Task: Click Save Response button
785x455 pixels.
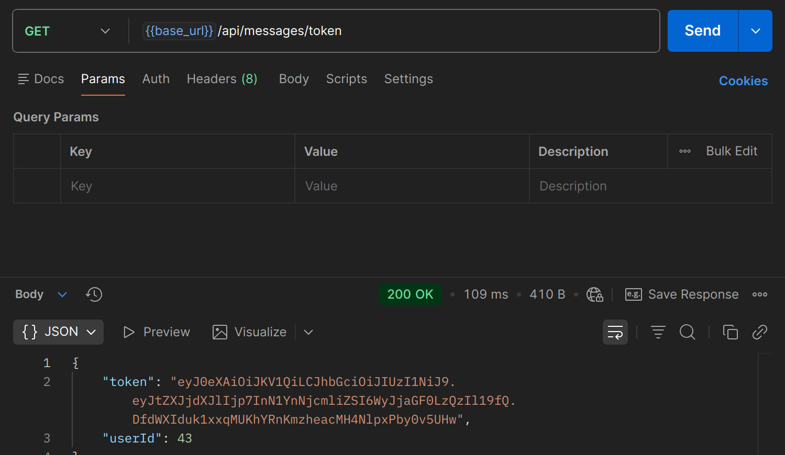Action: (682, 294)
